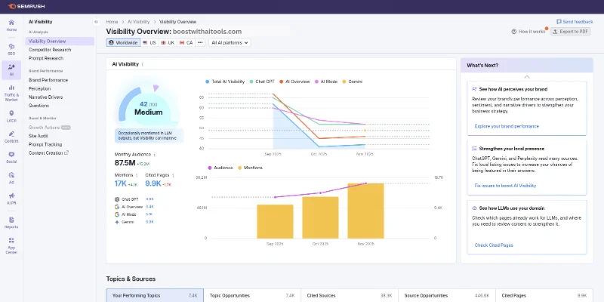
Task: Select the Content sidebar icon
Action: tap(11, 137)
